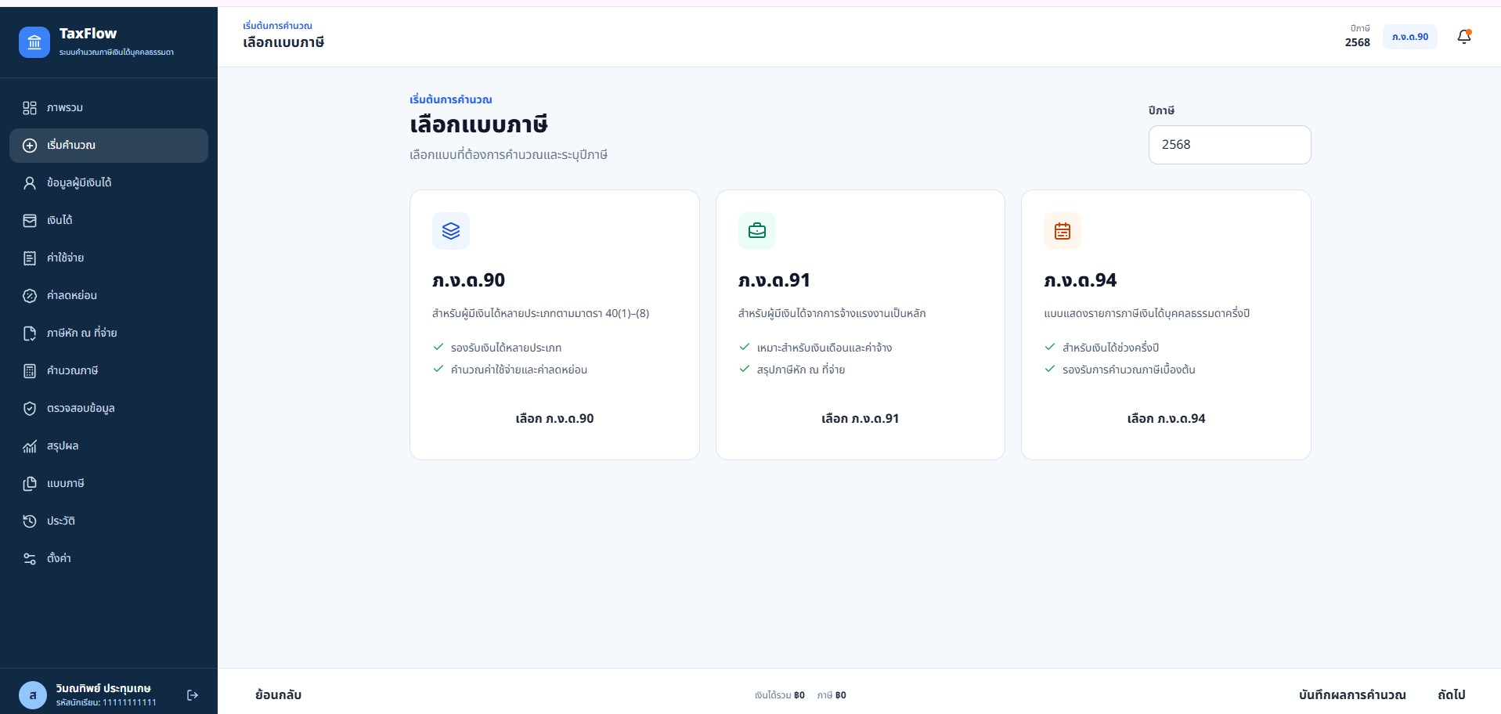Click the ข้อมูลผู้มีเงินได้ person icon
Viewport: 1501px width, 714px height.
pyautogui.click(x=30, y=183)
